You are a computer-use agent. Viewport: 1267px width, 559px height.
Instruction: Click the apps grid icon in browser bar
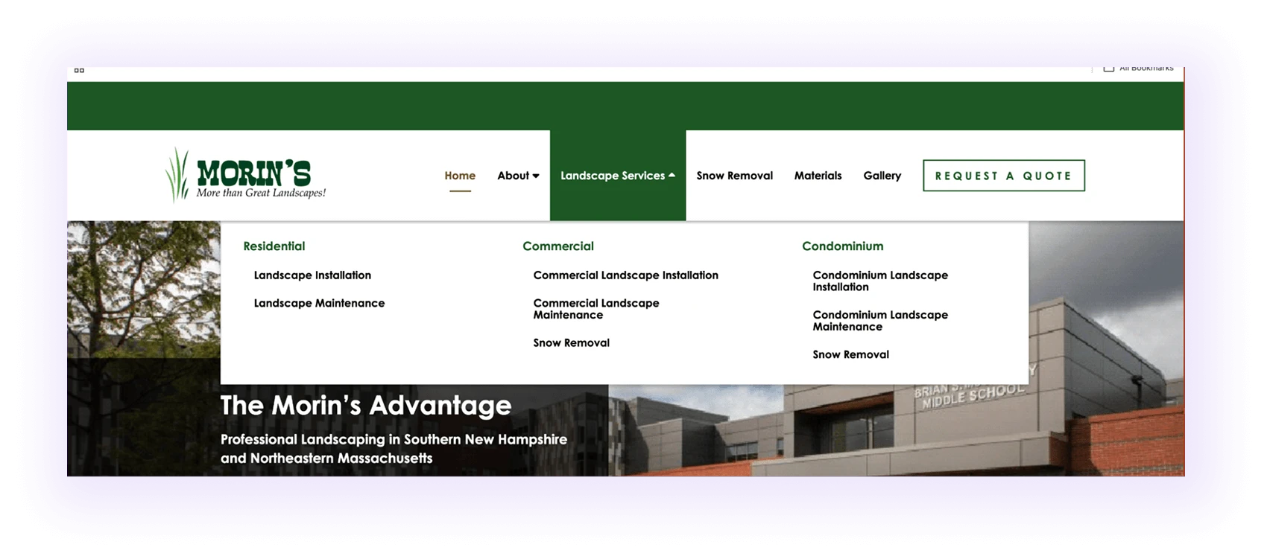[79, 70]
